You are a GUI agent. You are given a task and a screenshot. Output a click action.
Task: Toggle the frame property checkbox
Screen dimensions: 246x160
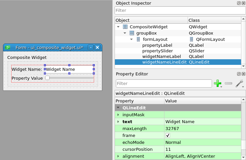click(168, 135)
